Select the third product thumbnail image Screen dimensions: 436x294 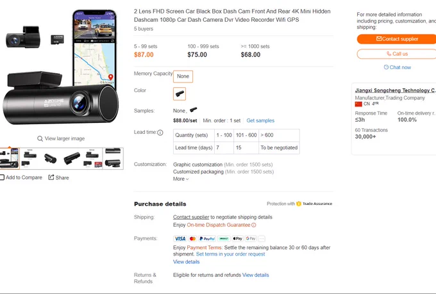pos(51,159)
